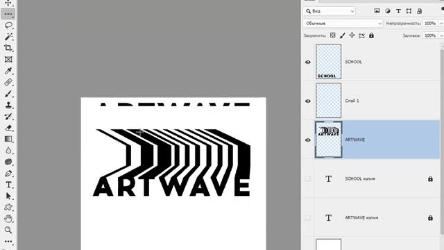Select the ARTWAVE layer thumbnail
The width and height of the screenshot is (444, 250).
pos(328,140)
